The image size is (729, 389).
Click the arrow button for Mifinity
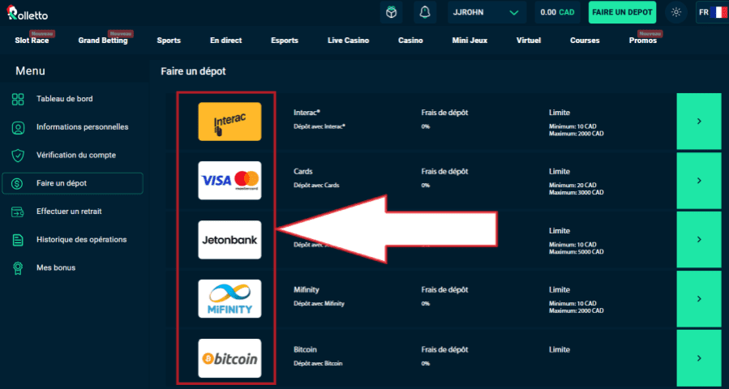(x=699, y=299)
